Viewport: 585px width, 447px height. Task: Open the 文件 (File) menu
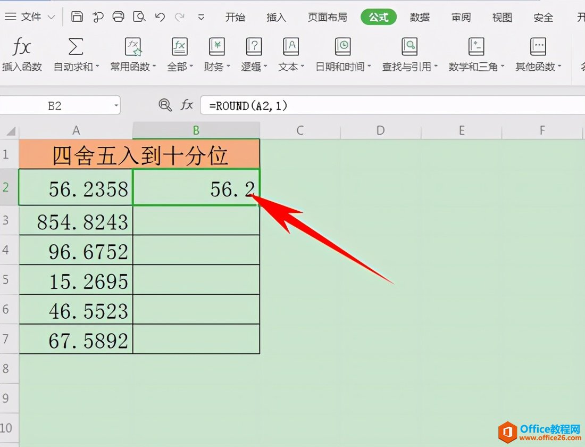(x=30, y=17)
